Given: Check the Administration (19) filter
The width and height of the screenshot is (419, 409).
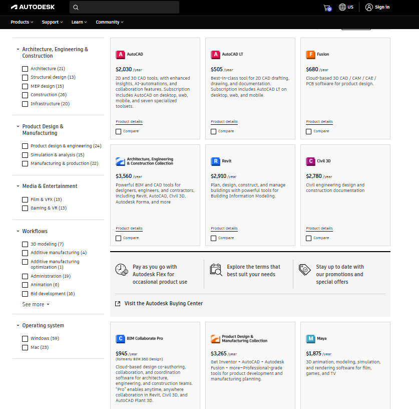Looking at the screenshot, I should 25,276.
